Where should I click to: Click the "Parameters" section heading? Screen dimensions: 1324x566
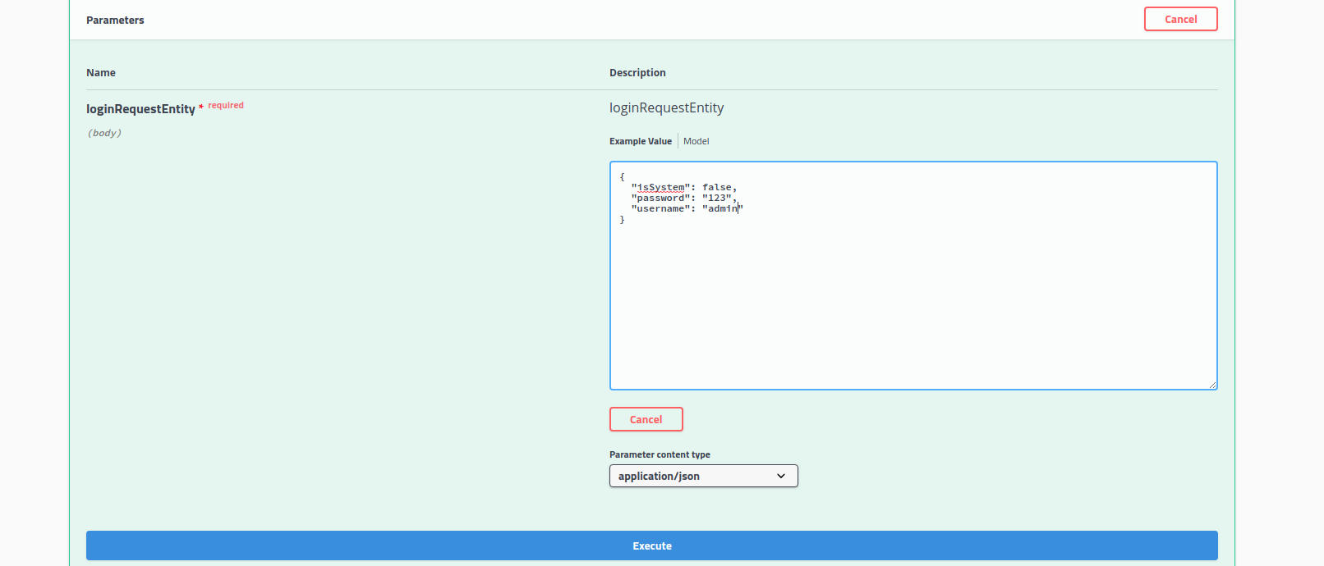pyautogui.click(x=115, y=20)
